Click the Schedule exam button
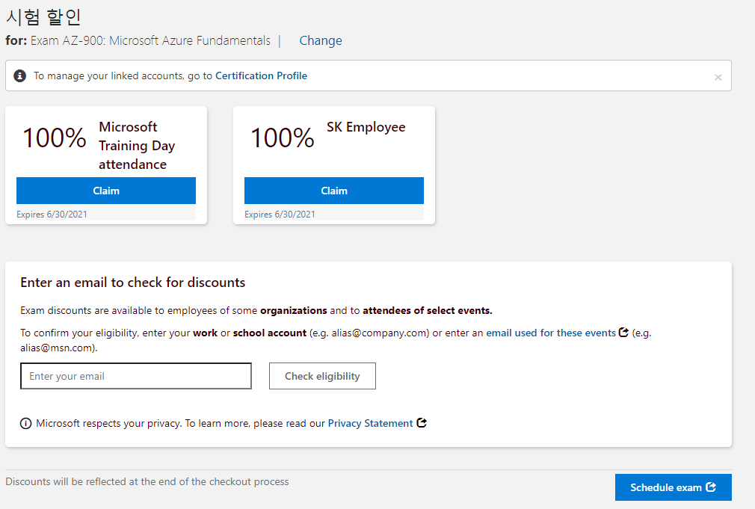The width and height of the screenshot is (755, 509). tap(673, 487)
